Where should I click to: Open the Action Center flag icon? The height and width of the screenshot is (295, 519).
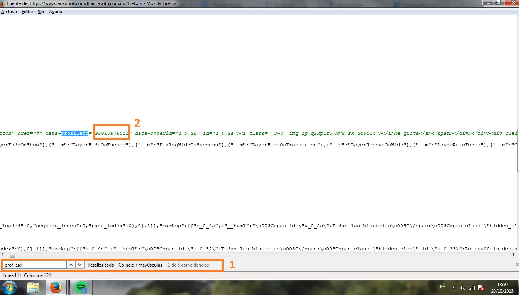[x=481, y=288]
